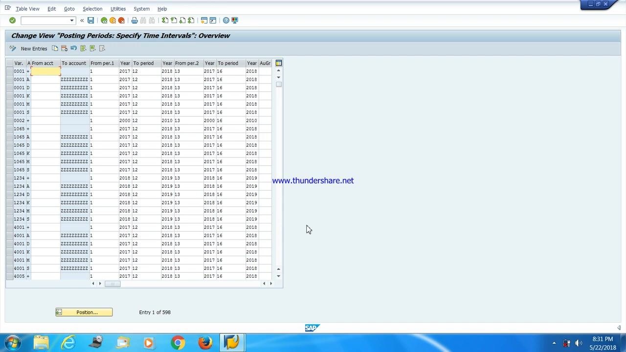Go back with the green Back icon
626x352 pixels.
(x=104, y=21)
